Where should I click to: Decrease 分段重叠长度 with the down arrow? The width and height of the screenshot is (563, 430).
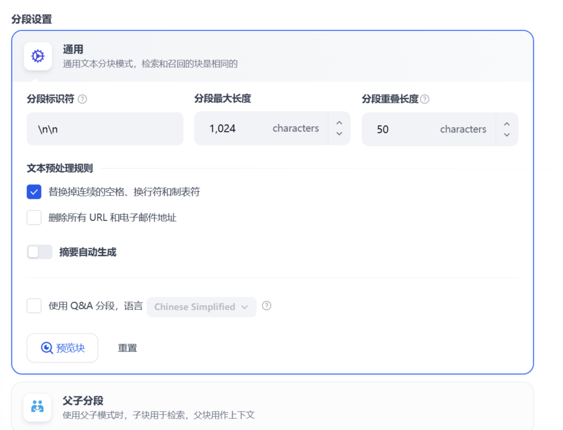[507, 135]
